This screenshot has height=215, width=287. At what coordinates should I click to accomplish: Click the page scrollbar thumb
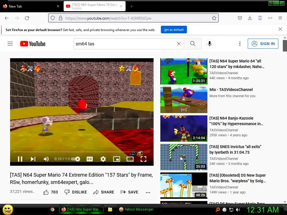tap(285, 46)
